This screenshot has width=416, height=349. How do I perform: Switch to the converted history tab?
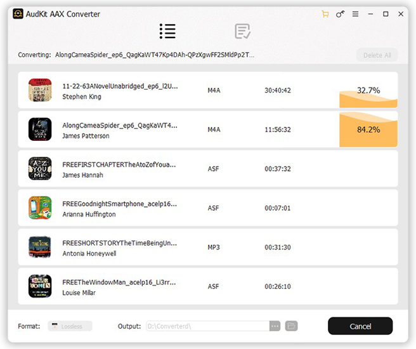tap(242, 31)
